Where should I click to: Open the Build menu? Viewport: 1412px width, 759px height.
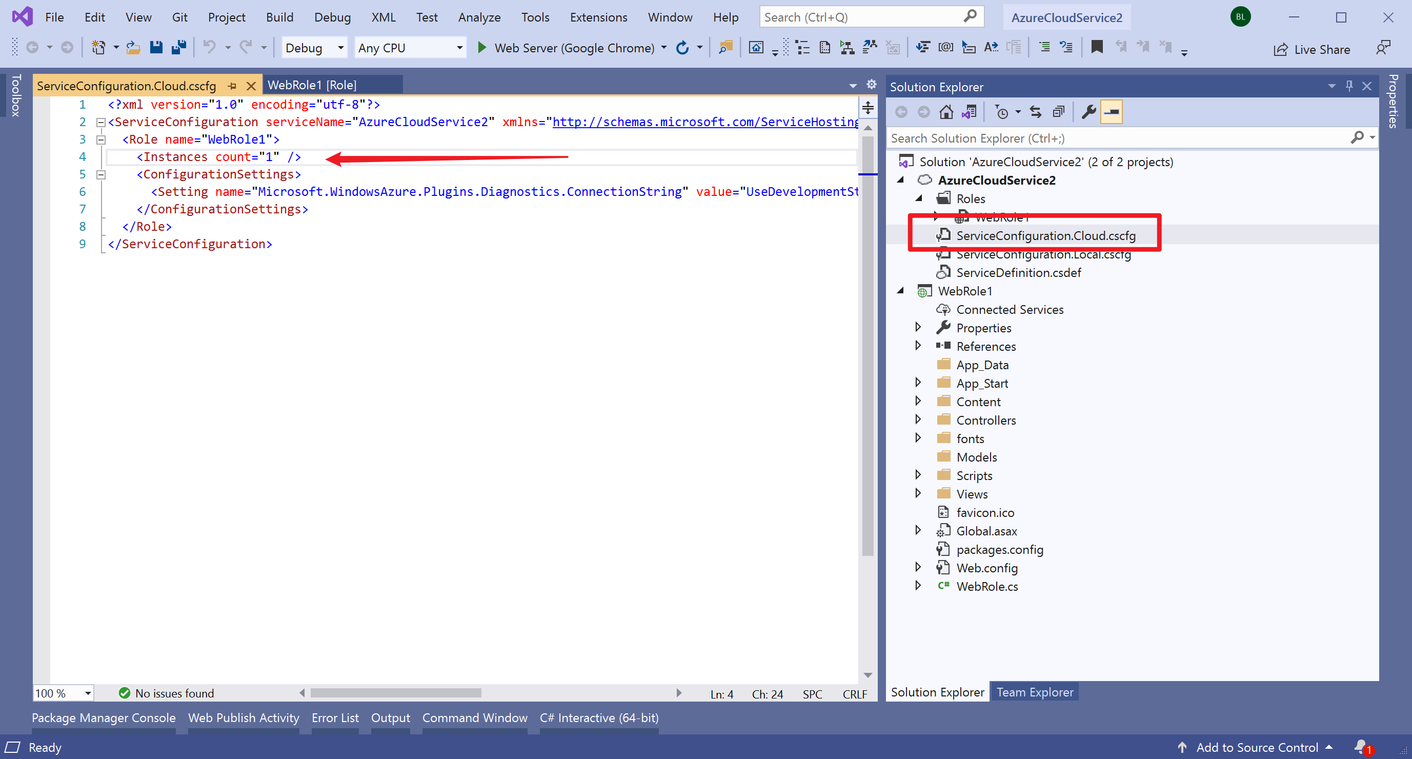point(279,17)
